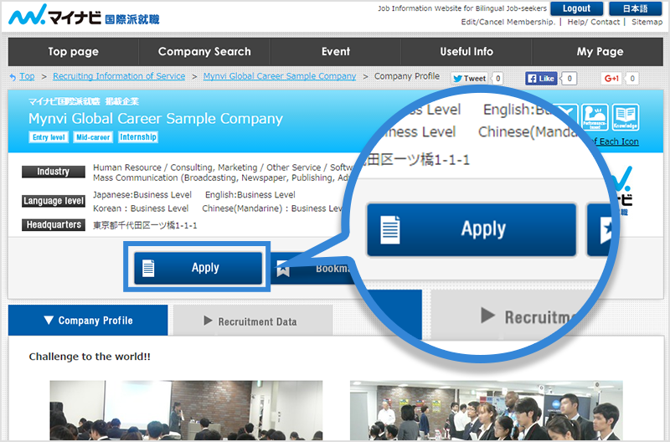Click the Logout button
Screen dimensions: 670x442
576,8
